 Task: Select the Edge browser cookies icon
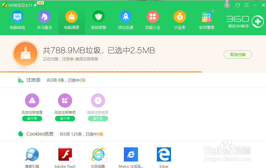[164, 154]
